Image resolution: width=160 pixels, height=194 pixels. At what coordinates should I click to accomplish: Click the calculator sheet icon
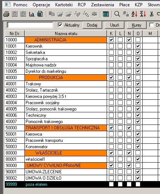pyautogui.click(x=40, y=14)
